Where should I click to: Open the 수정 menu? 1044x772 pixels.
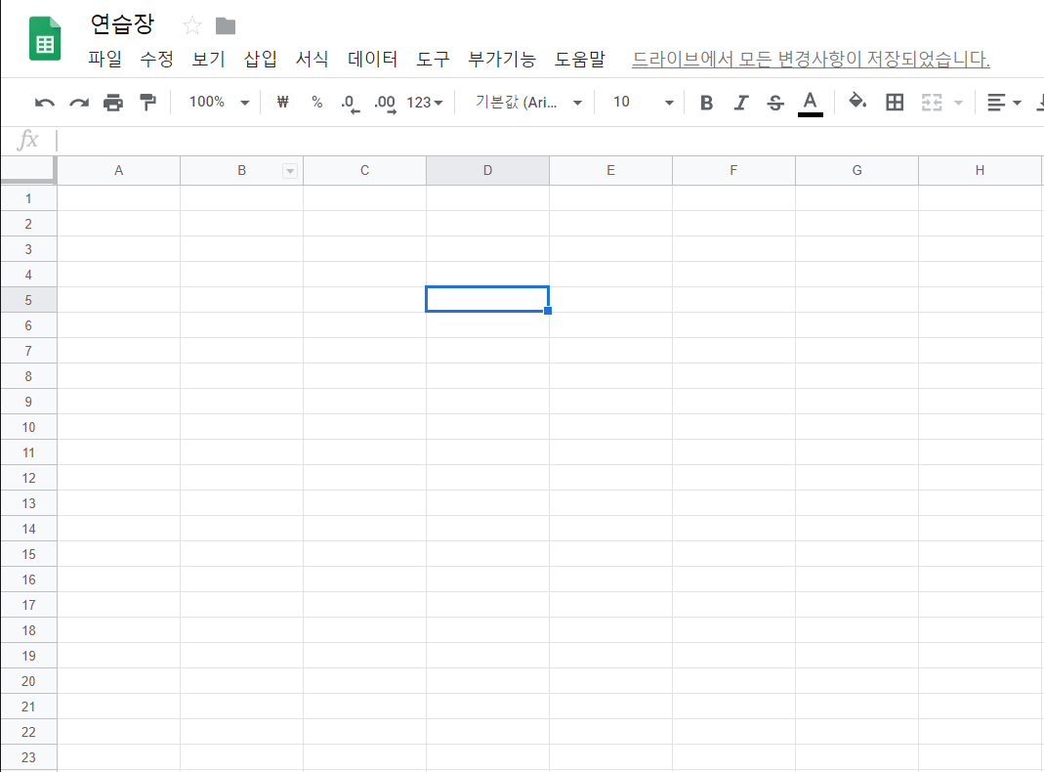click(x=156, y=60)
